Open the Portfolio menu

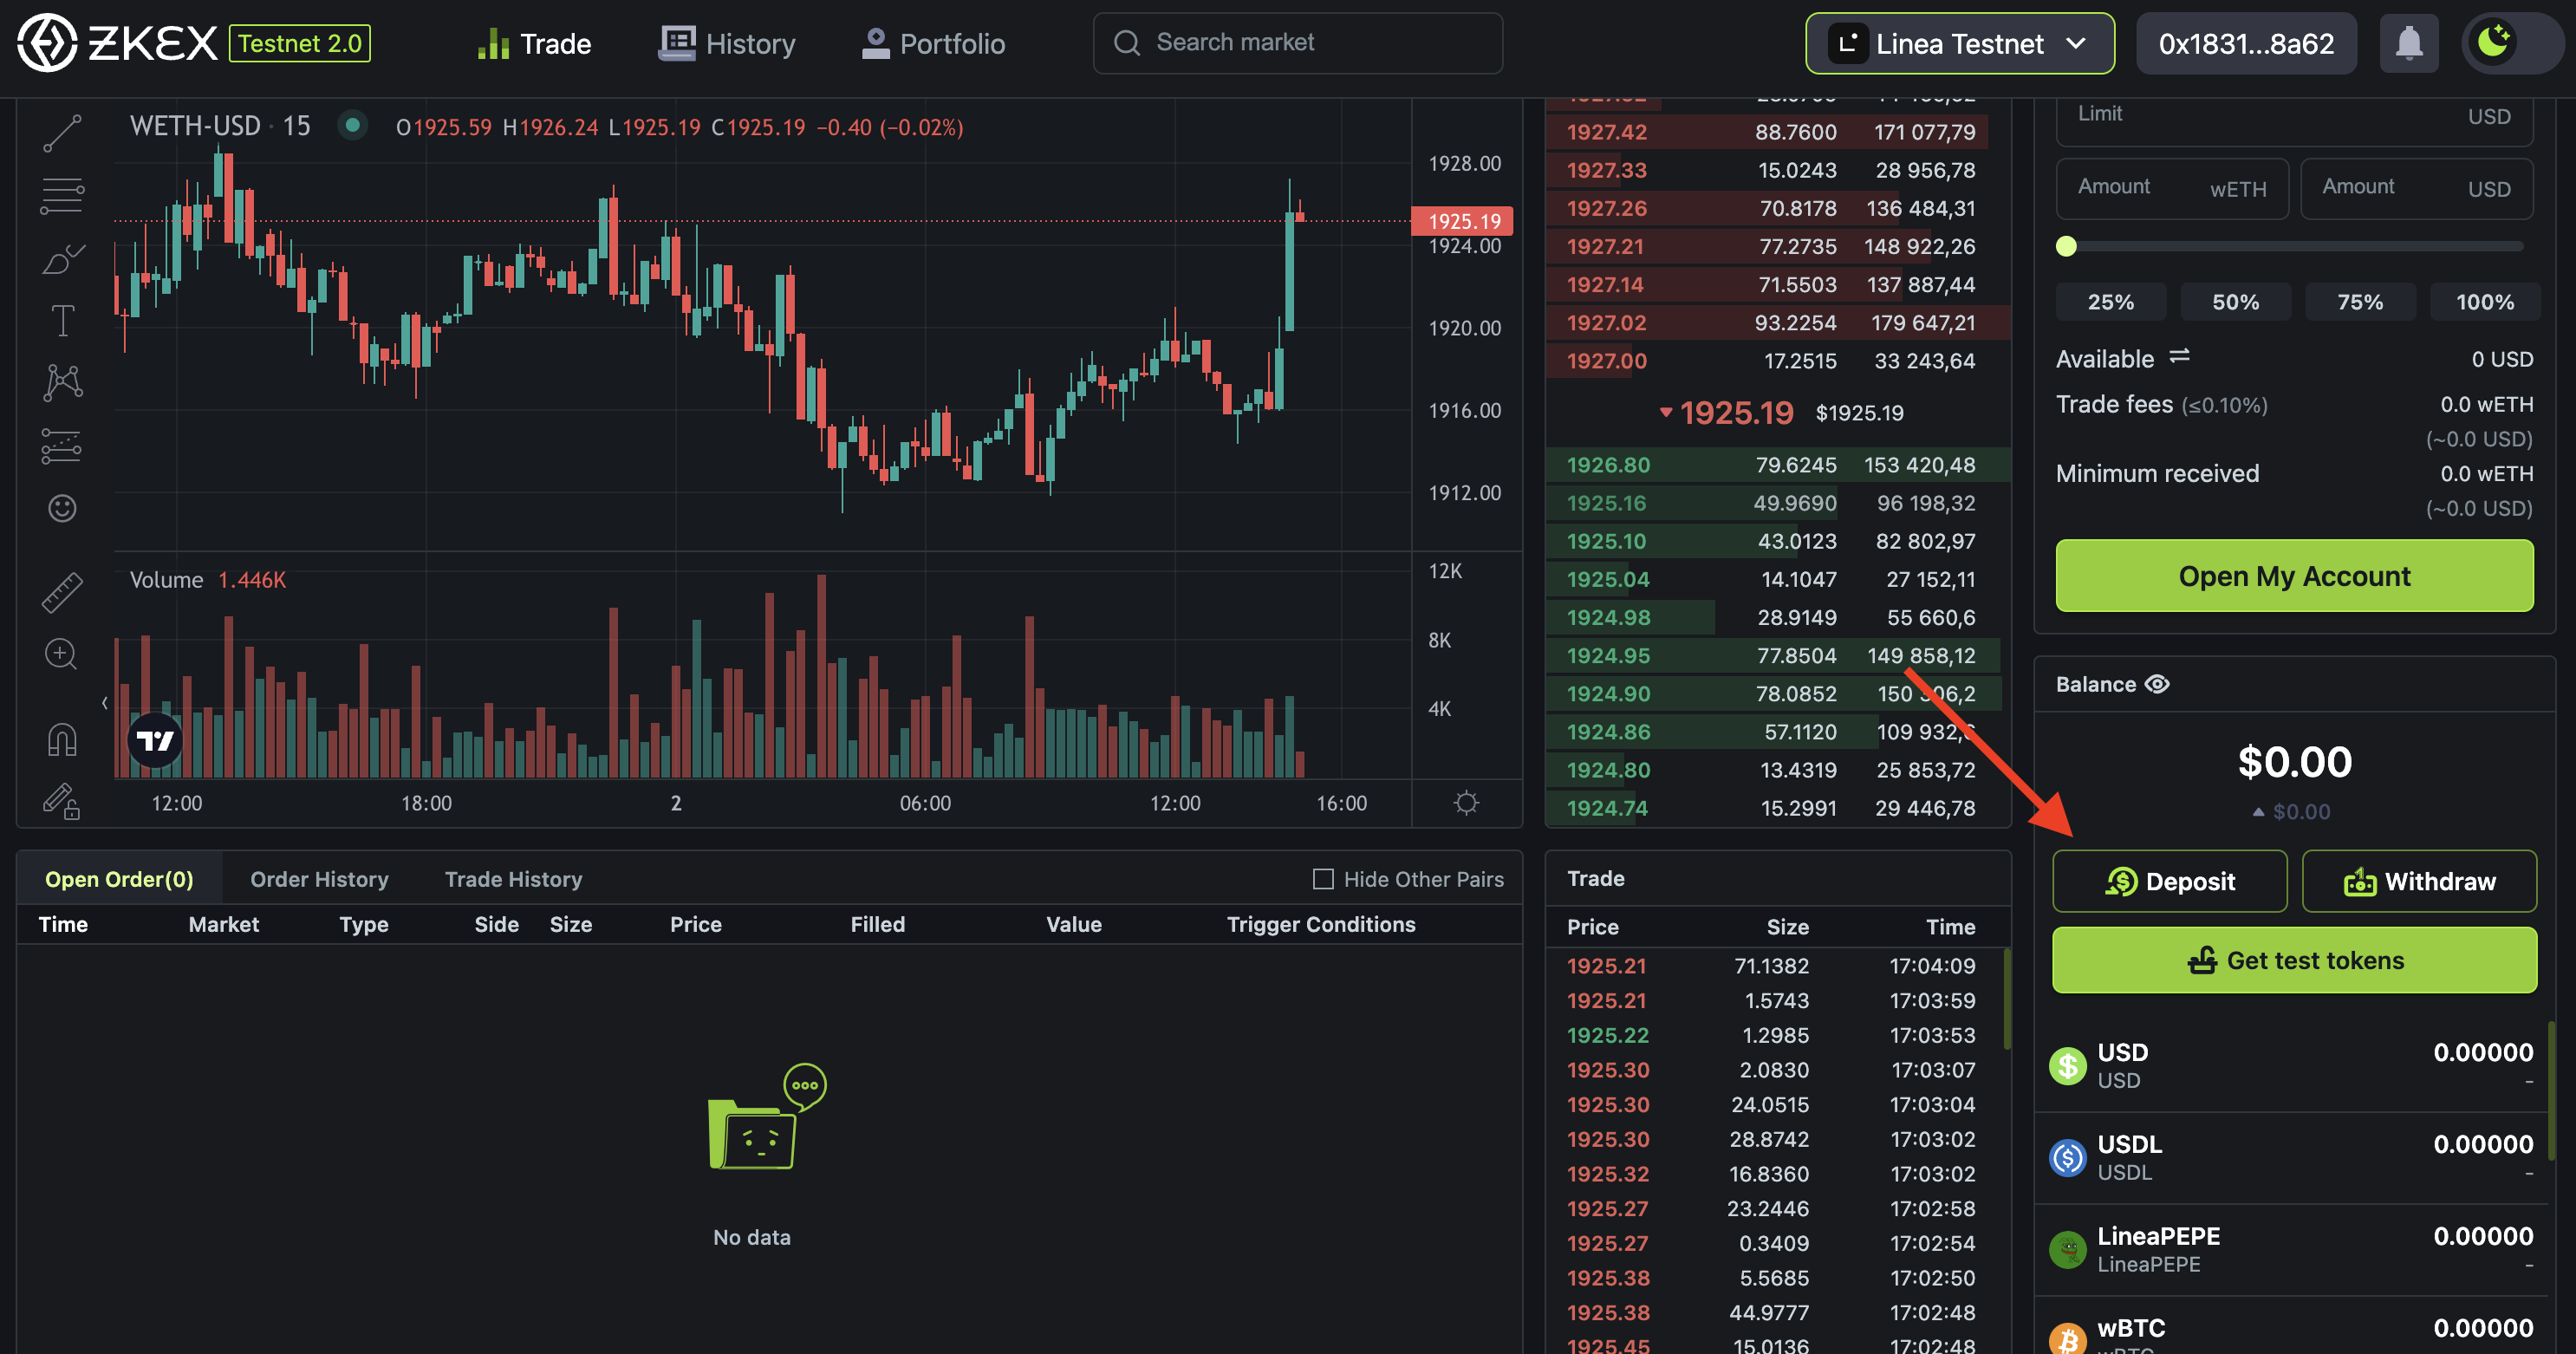point(933,44)
